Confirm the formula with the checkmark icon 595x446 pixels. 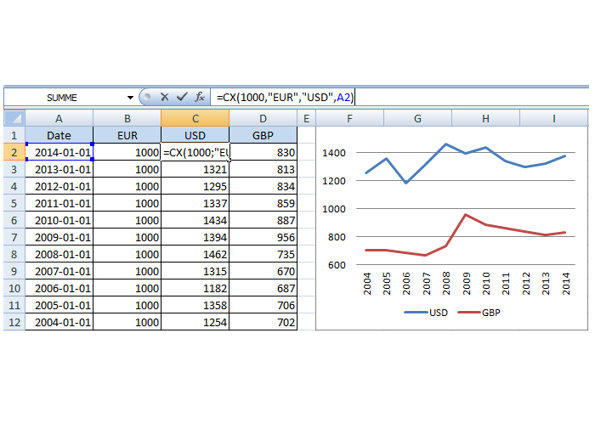pos(181,97)
